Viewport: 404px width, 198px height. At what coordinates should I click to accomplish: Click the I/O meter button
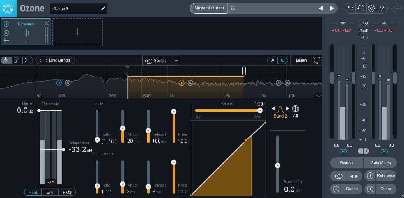[363, 23]
